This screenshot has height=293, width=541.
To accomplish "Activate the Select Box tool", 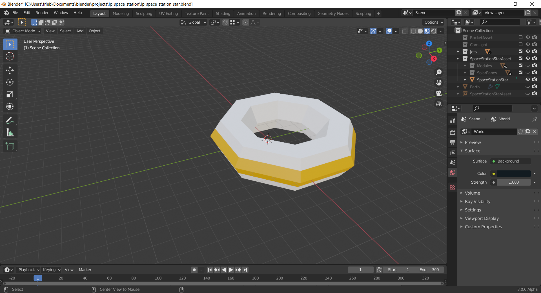I will coord(10,44).
